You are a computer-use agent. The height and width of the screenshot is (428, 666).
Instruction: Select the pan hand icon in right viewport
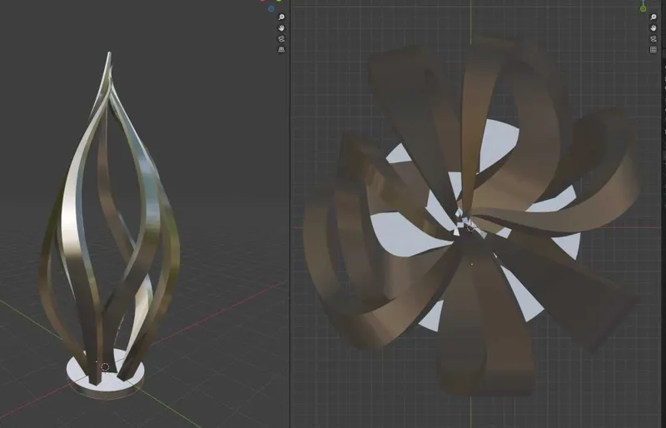(x=654, y=28)
